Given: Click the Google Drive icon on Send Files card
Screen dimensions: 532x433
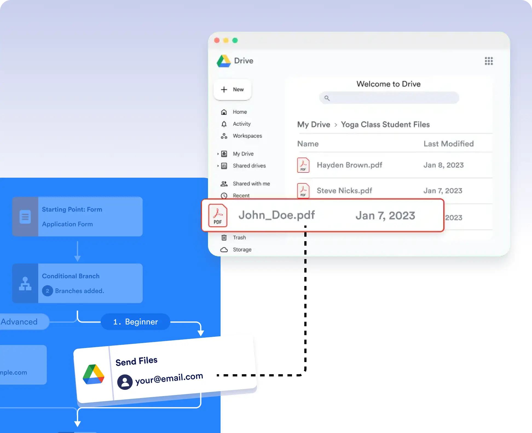Looking at the screenshot, I should pos(94,375).
